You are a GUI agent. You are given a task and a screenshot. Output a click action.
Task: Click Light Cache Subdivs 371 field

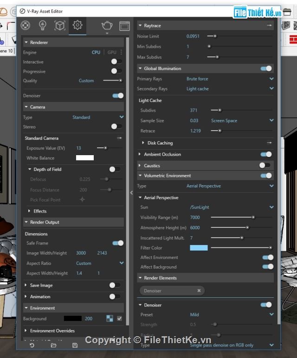pyautogui.click(x=194, y=110)
